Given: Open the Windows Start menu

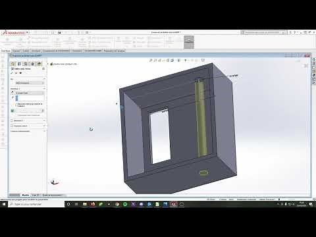Looking at the screenshot, I should click(x=4, y=204).
